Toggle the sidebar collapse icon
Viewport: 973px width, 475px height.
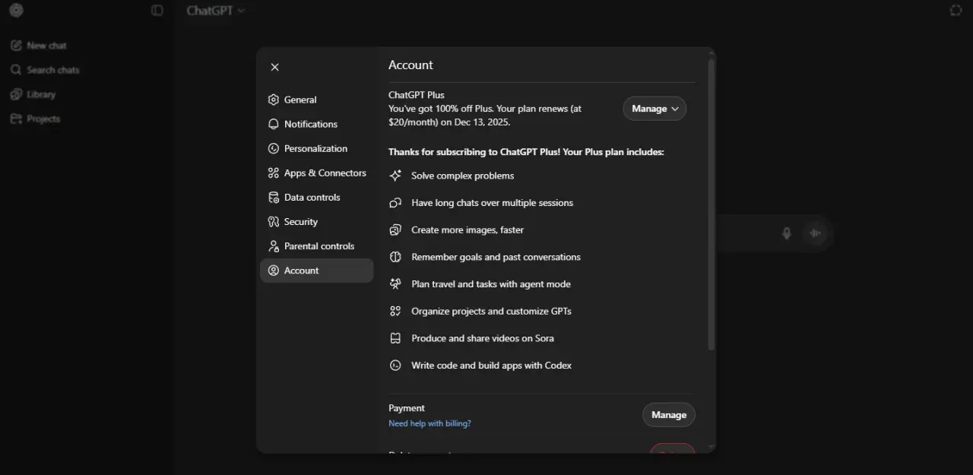pyautogui.click(x=157, y=11)
